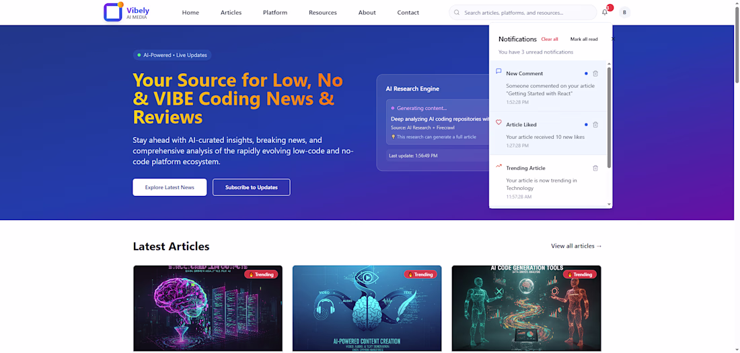
Task: Click Explore Latest News button
Action: [x=170, y=187]
